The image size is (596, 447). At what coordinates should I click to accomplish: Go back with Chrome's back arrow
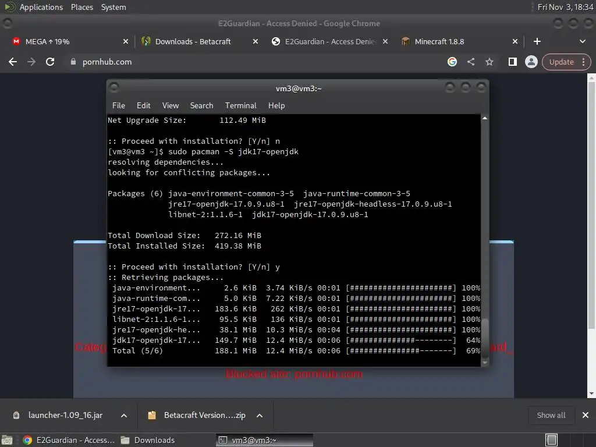[13, 62]
